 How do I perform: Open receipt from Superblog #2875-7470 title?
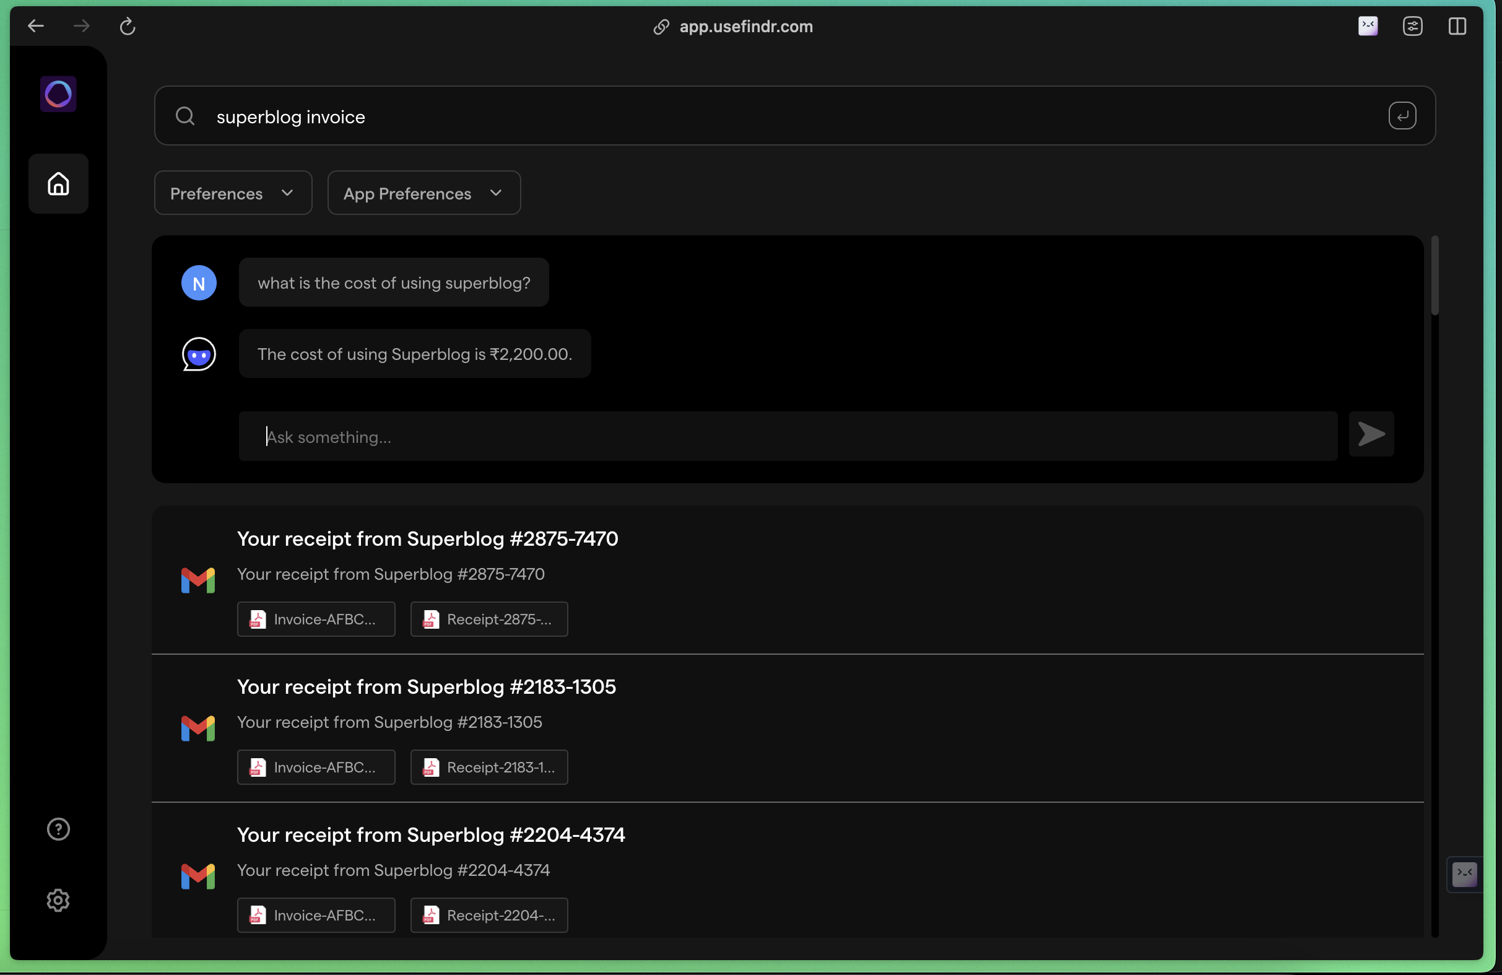[x=427, y=539]
